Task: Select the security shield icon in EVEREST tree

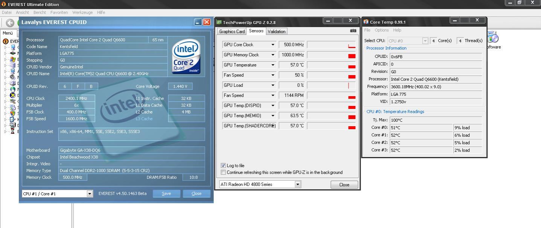Action: pos(13,113)
